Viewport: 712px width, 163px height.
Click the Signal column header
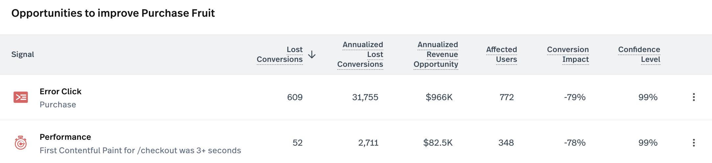tap(23, 54)
